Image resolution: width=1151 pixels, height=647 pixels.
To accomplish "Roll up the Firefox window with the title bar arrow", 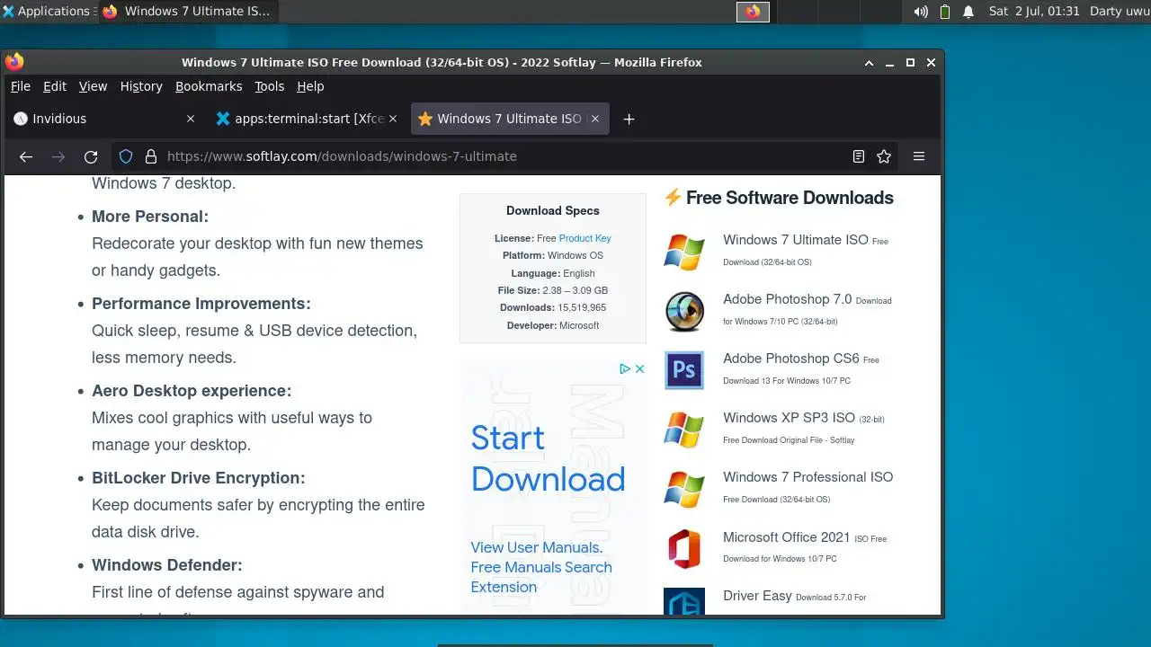I will [869, 63].
